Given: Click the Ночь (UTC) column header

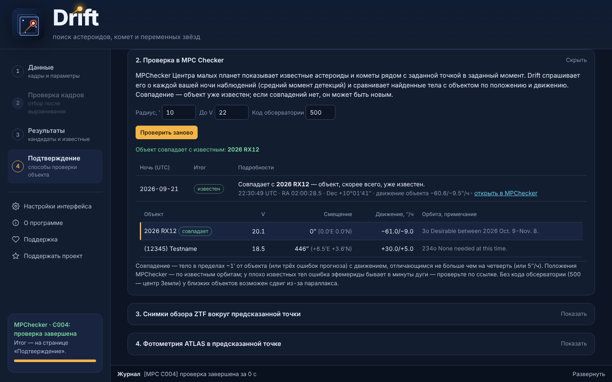Looking at the screenshot, I should pyautogui.click(x=155, y=168).
